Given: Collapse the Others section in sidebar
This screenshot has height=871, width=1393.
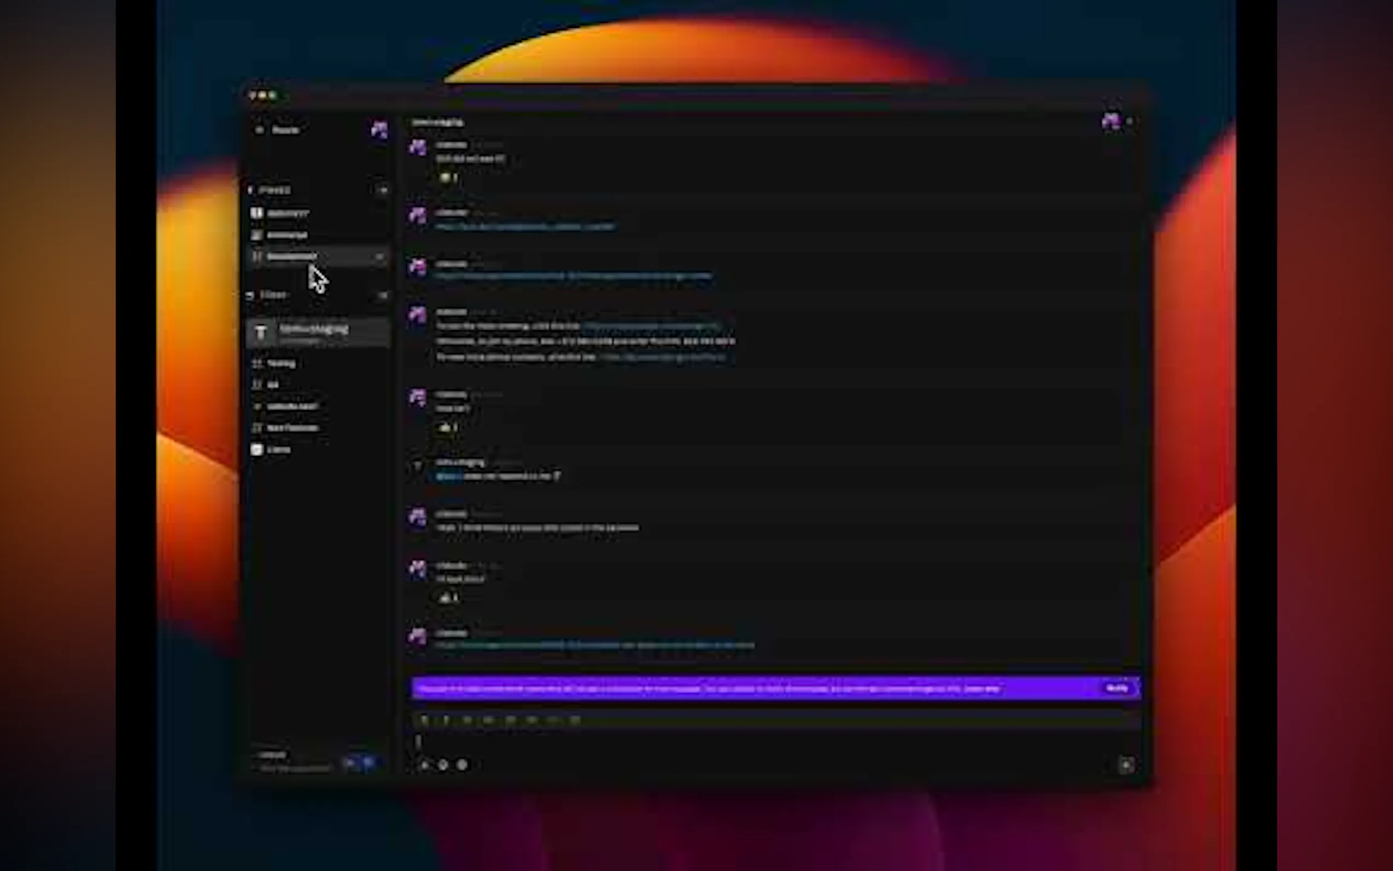Looking at the screenshot, I should coord(250,295).
